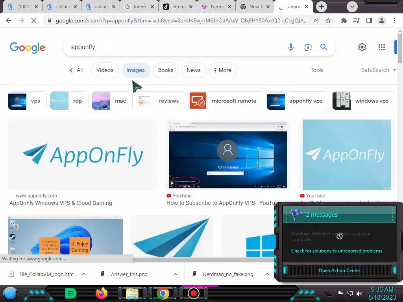Stop loading the page
Screen dimensions: 403x302
pos(34,20)
